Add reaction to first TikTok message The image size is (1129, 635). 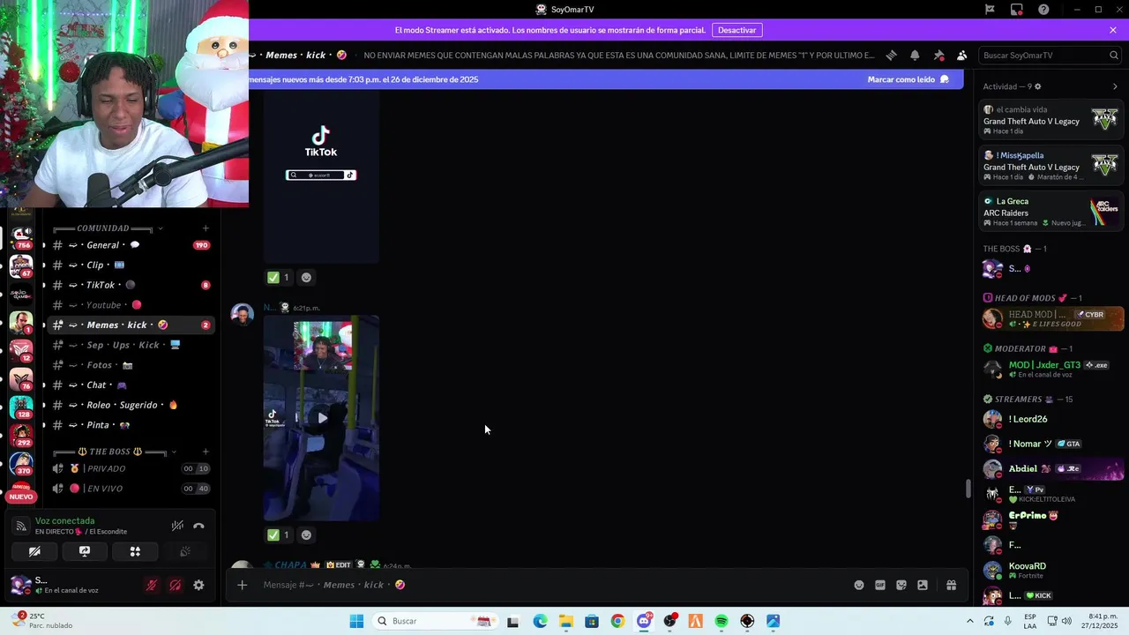coord(306,277)
